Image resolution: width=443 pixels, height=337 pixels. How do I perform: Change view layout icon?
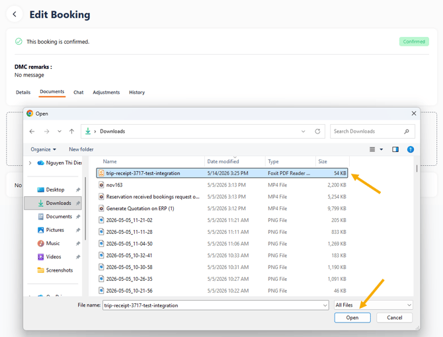[372, 149]
